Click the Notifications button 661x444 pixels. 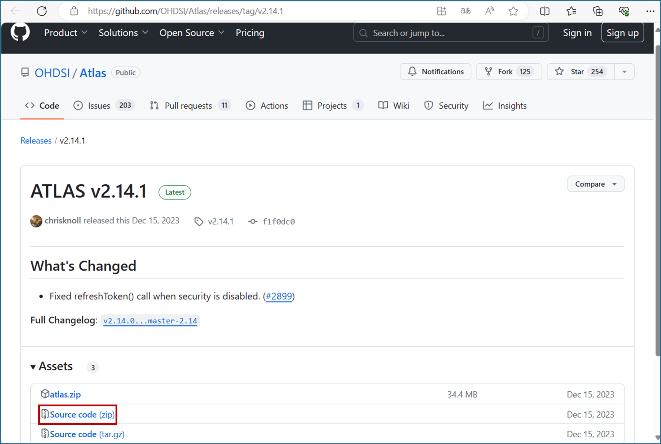click(x=435, y=72)
